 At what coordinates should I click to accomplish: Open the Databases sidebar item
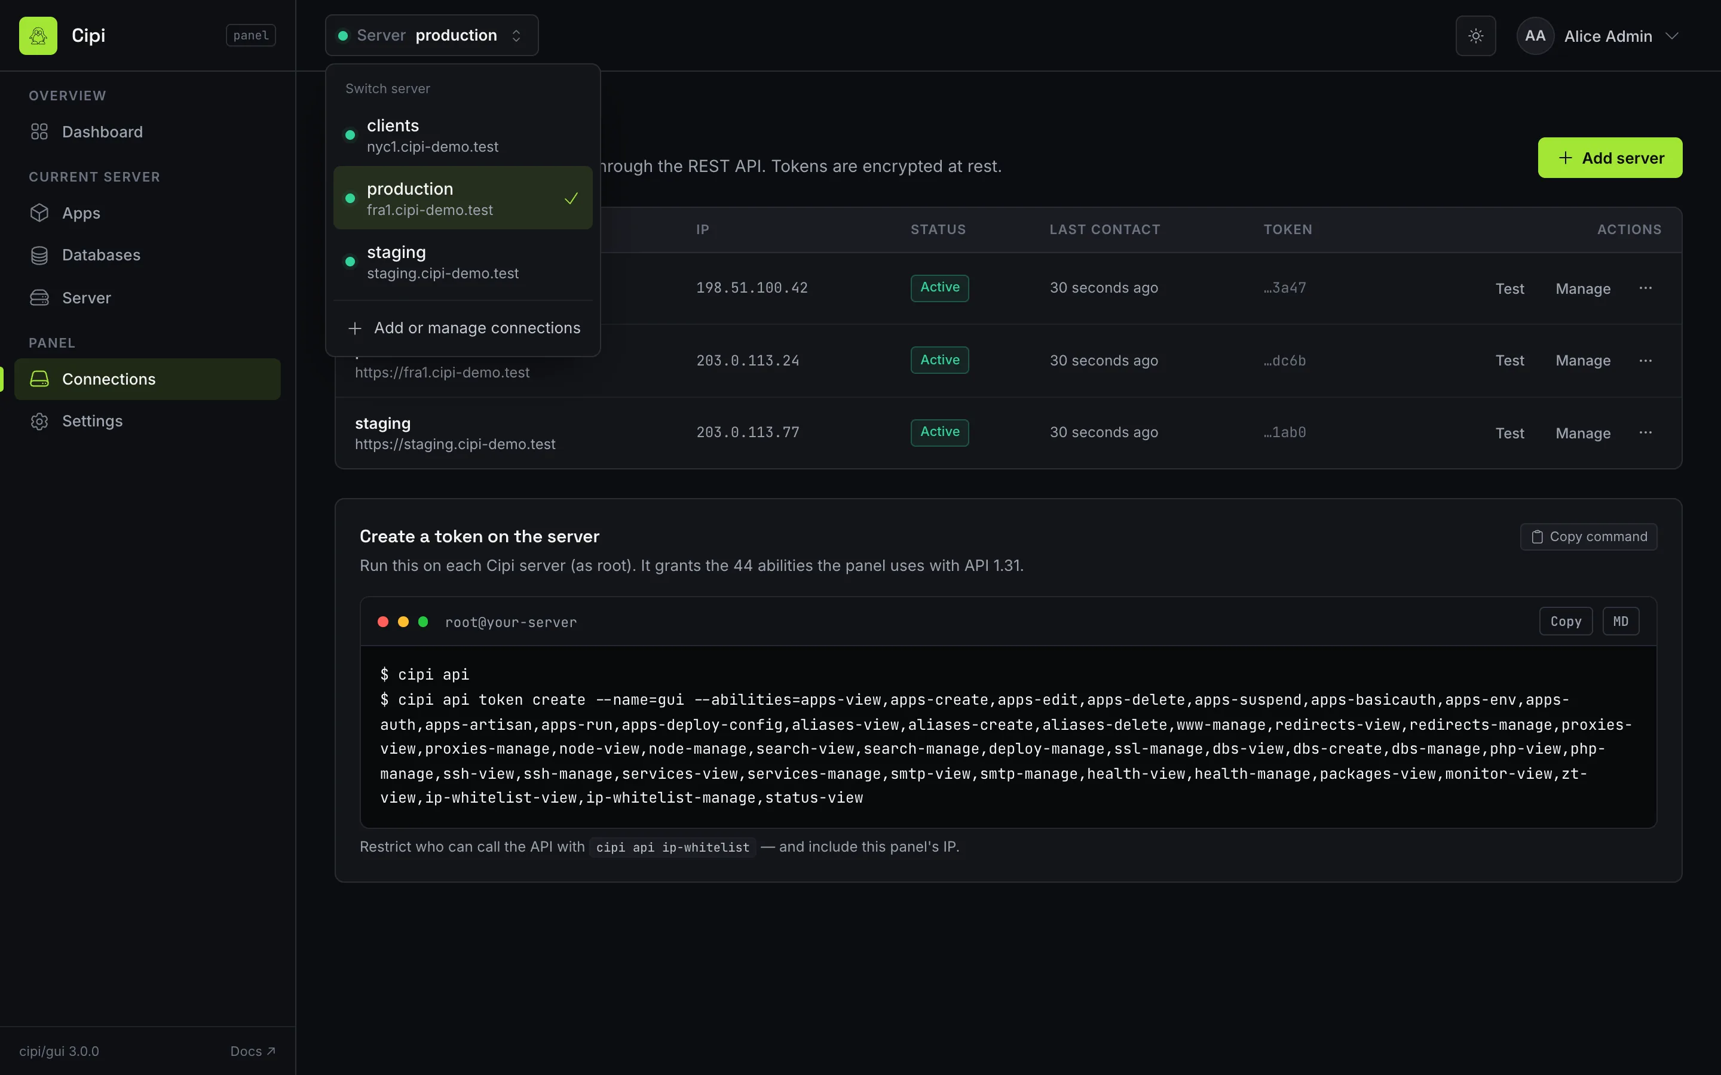coord(147,255)
